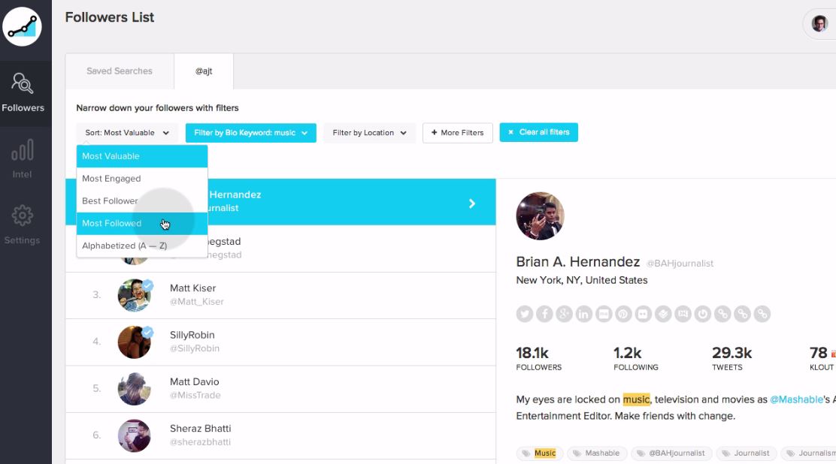Switch to the Saved Searches tab
This screenshot has height=464, width=836.
coord(120,71)
